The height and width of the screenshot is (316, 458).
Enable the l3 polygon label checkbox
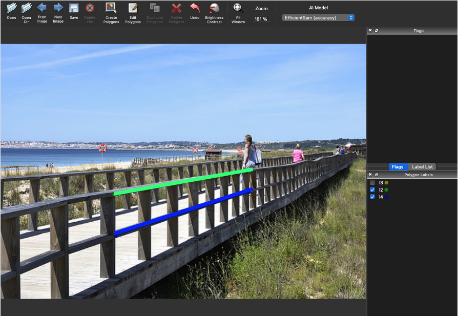pyautogui.click(x=372, y=182)
